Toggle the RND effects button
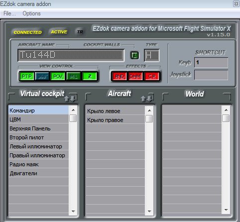 120,76
